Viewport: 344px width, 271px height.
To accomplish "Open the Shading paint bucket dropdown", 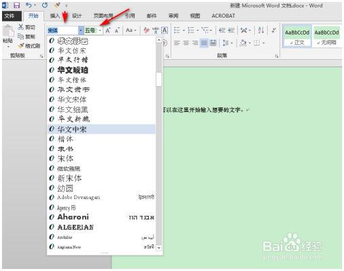I will (250, 43).
